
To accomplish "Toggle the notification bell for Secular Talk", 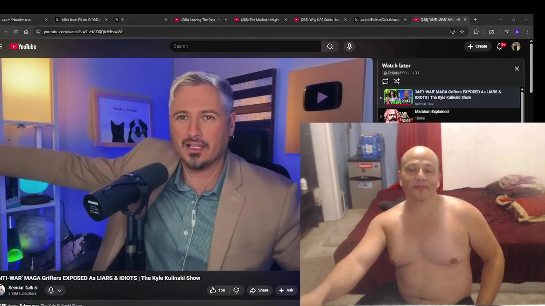I will pos(55,290).
